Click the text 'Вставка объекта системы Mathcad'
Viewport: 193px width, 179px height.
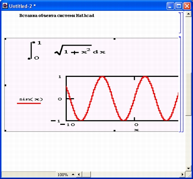[x=57, y=15]
